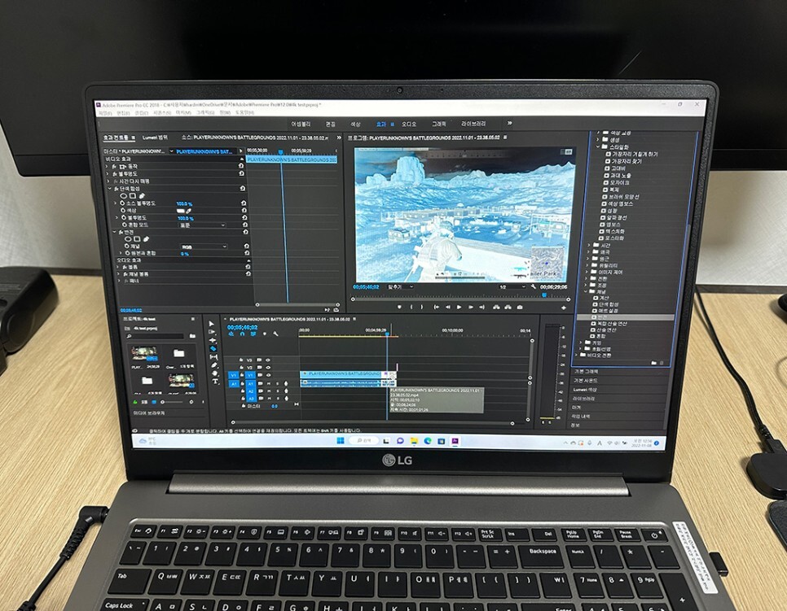Viewport: 787px width, 611px height.
Task: Select the highlighted Razor tool
Action: point(213,348)
